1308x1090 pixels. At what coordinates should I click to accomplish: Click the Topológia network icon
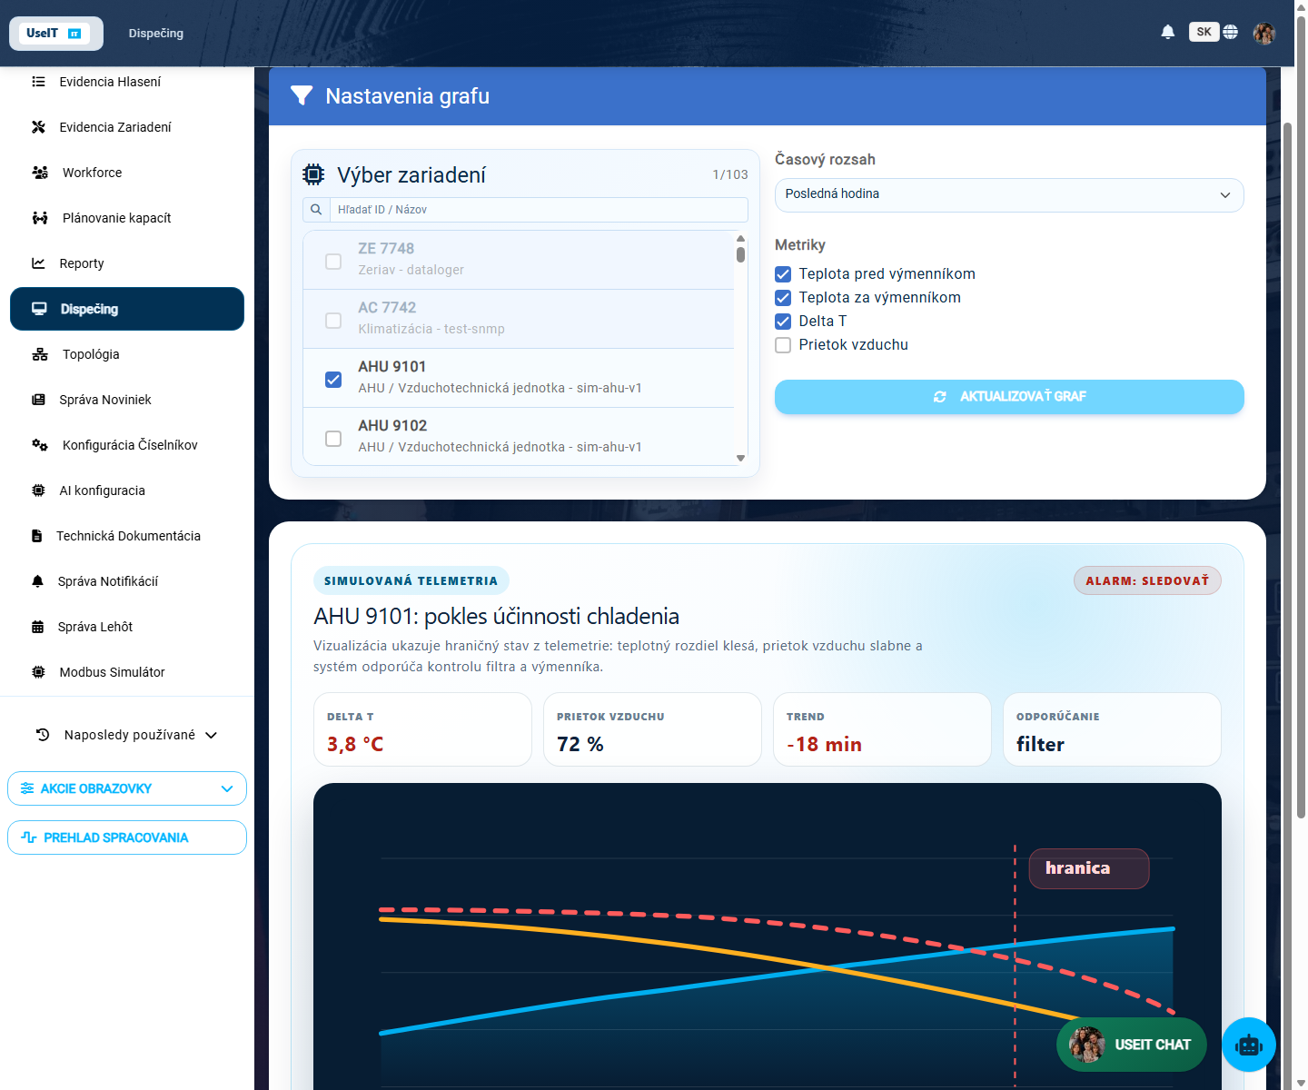coord(40,354)
